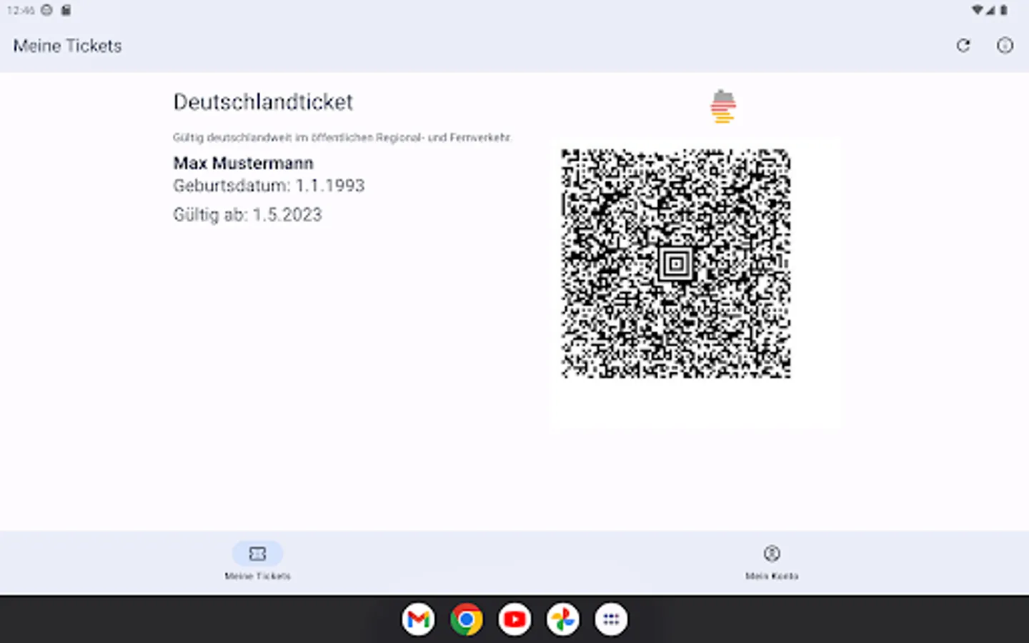
Task: Launch Chrome from the taskbar
Action: pos(466,619)
